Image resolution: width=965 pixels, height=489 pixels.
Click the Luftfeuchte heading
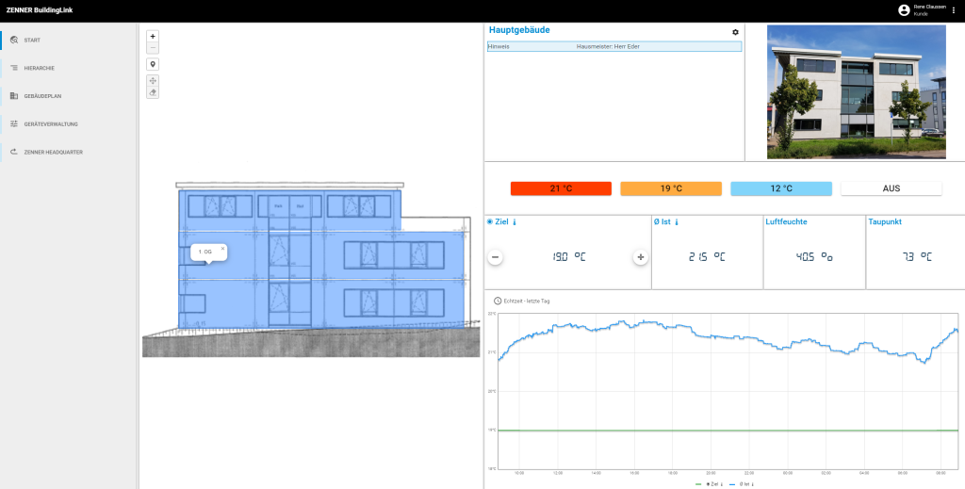click(787, 222)
